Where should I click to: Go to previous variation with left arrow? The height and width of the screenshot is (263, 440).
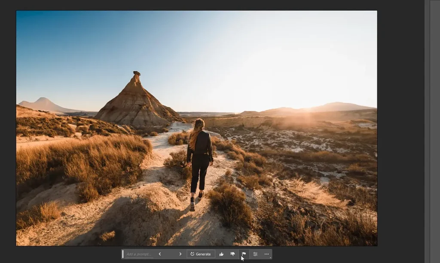(160, 254)
